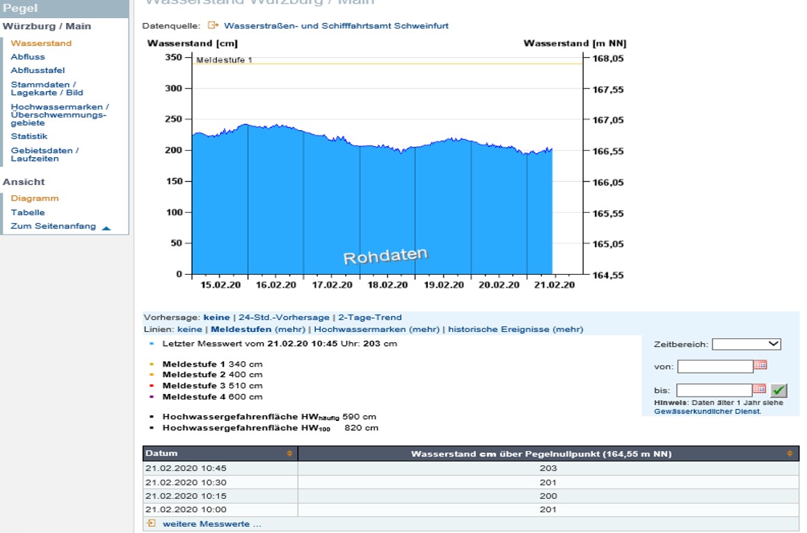Open Wasserstraßen- und Schifffahrtsamt Schweinfurt link

click(336, 26)
